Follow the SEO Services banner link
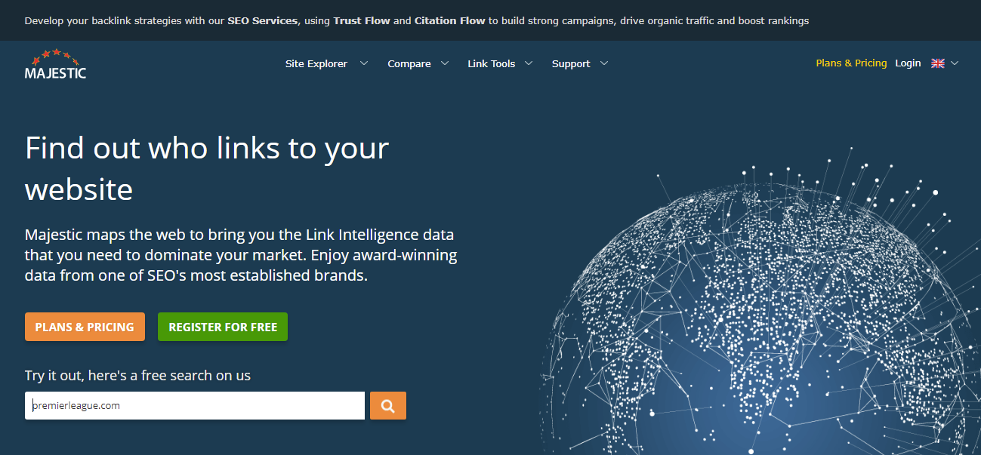The height and width of the screenshot is (455, 981). click(x=263, y=21)
